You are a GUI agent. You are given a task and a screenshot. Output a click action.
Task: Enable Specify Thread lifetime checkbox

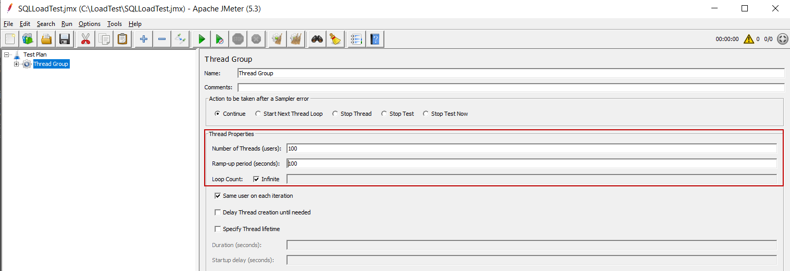click(x=218, y=229)
